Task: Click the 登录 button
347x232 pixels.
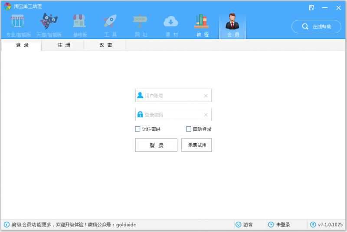Action: point(156,145)
